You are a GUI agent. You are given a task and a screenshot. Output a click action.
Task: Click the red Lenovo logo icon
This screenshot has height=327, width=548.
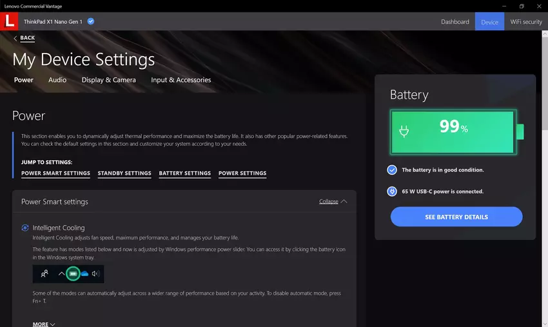[9, 21]
